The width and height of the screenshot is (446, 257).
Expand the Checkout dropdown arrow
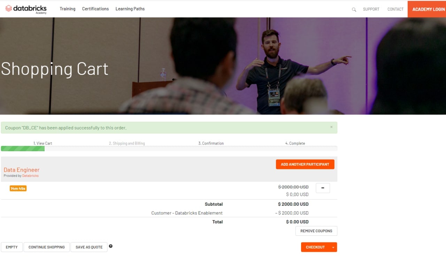[x=333, y=247]
